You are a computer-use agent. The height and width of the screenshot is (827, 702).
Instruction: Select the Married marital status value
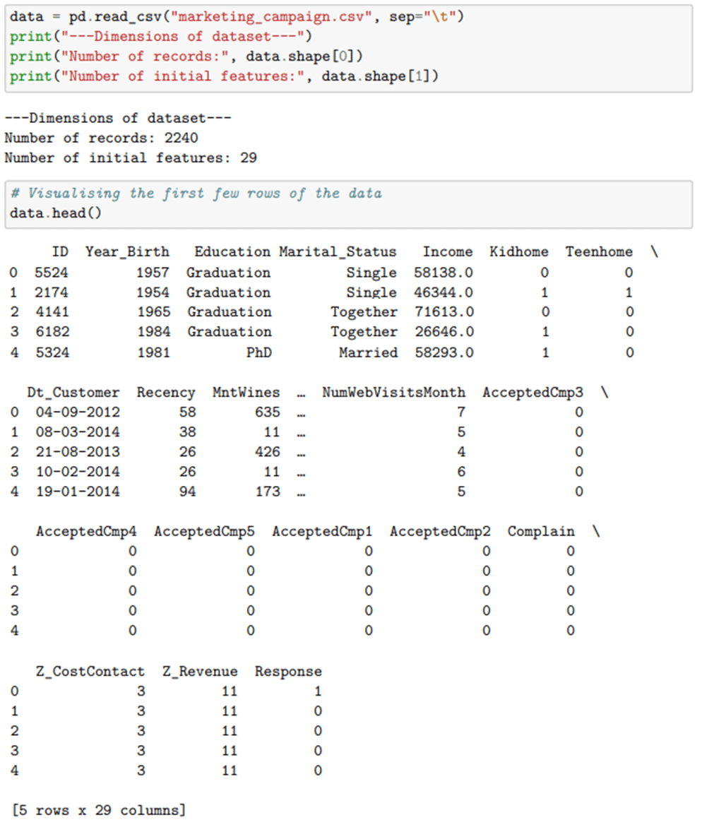tap(368, 353)
